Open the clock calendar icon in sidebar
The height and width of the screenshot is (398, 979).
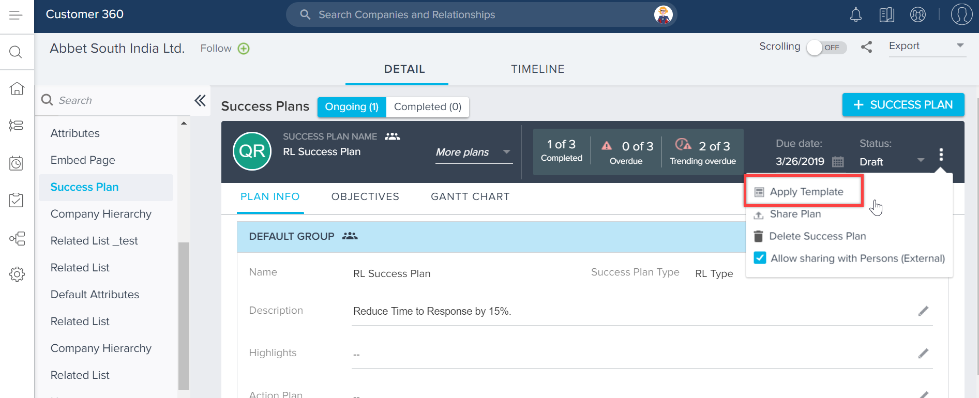(x=17, y=163)
